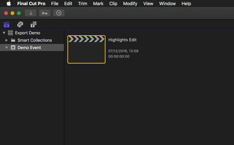Click the Import Media arrow button
Viewport: 234px width, 145px height.
tap(31, 13)
